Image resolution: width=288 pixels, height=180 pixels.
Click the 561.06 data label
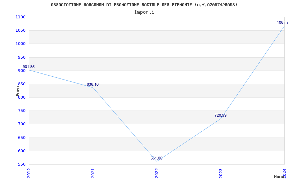(x=156, y=158)
